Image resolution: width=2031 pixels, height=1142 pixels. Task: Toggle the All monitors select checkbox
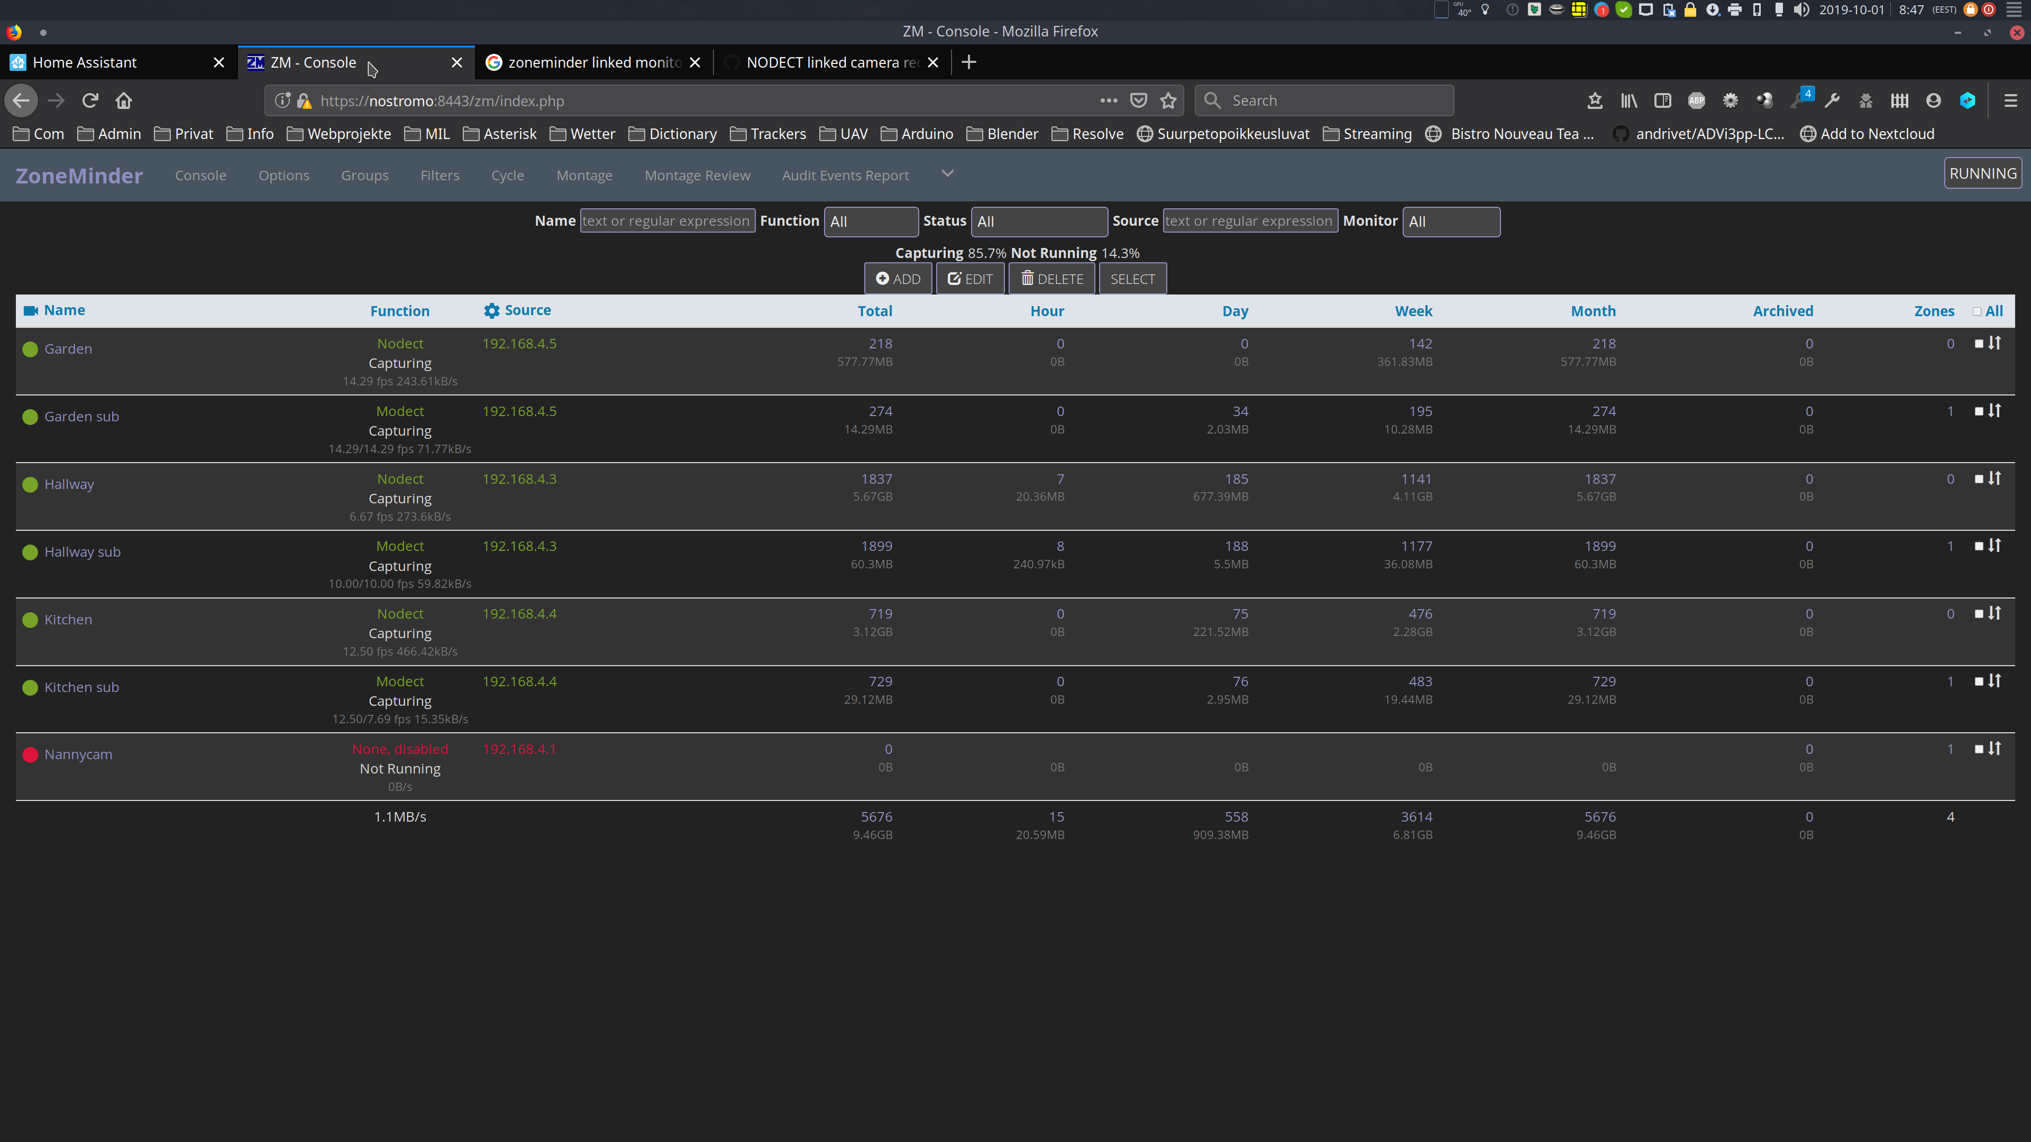coord(1977,311)
